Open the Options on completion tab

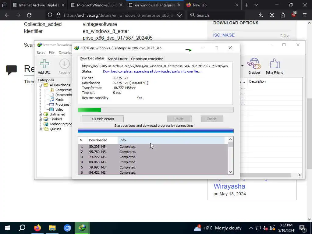[x=147, y=59]
